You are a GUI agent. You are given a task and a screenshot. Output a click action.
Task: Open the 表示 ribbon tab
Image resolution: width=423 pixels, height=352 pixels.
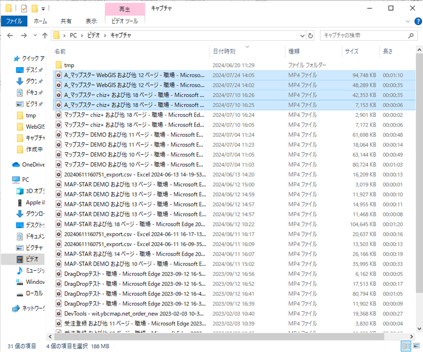(x=91, y=21)
